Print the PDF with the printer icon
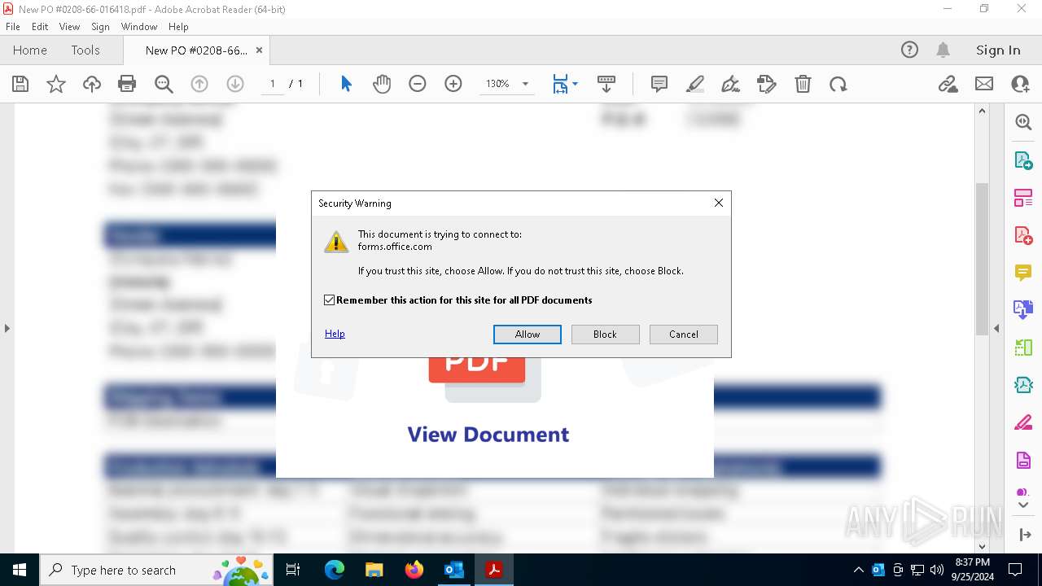 point(127,84)
